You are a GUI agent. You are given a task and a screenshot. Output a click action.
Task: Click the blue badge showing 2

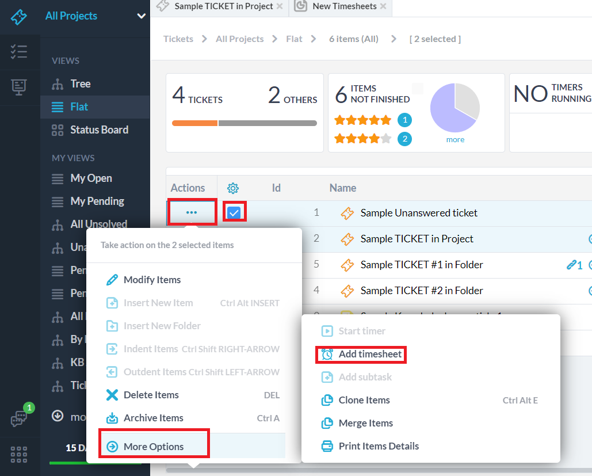coord(405,139)
